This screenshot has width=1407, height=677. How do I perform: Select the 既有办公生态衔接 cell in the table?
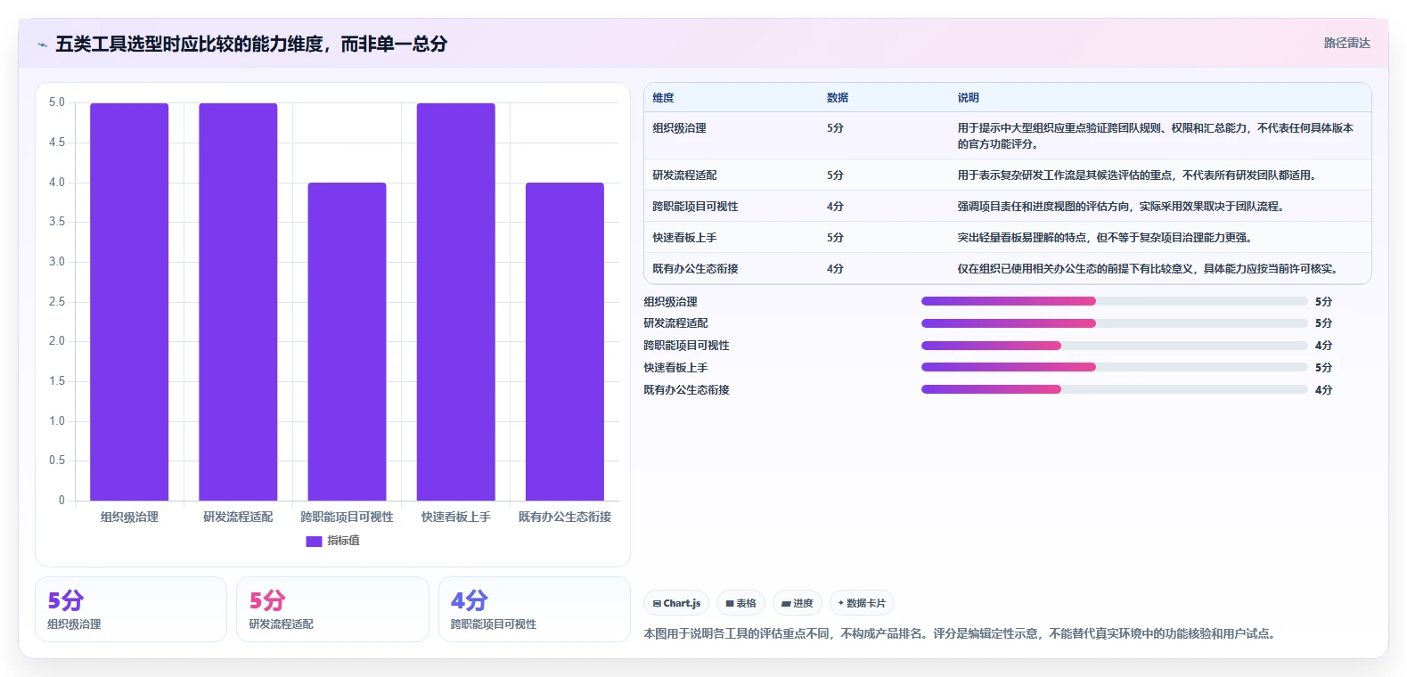pyautogui.click(x=695, y=269)
